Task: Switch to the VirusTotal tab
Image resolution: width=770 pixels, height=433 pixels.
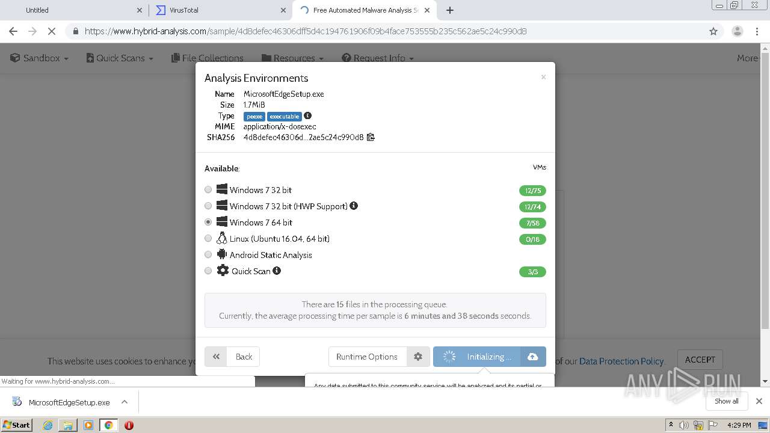Action: (220, 10)
